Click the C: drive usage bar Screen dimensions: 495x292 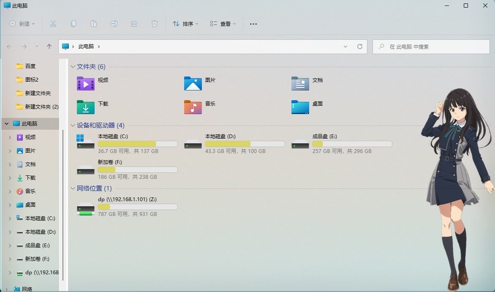pyautogui.click(x=138, y=144)
